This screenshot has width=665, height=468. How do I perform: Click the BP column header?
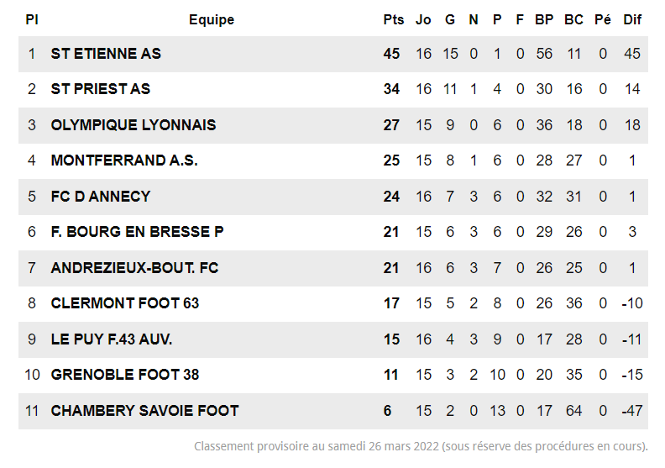(544, 19)
